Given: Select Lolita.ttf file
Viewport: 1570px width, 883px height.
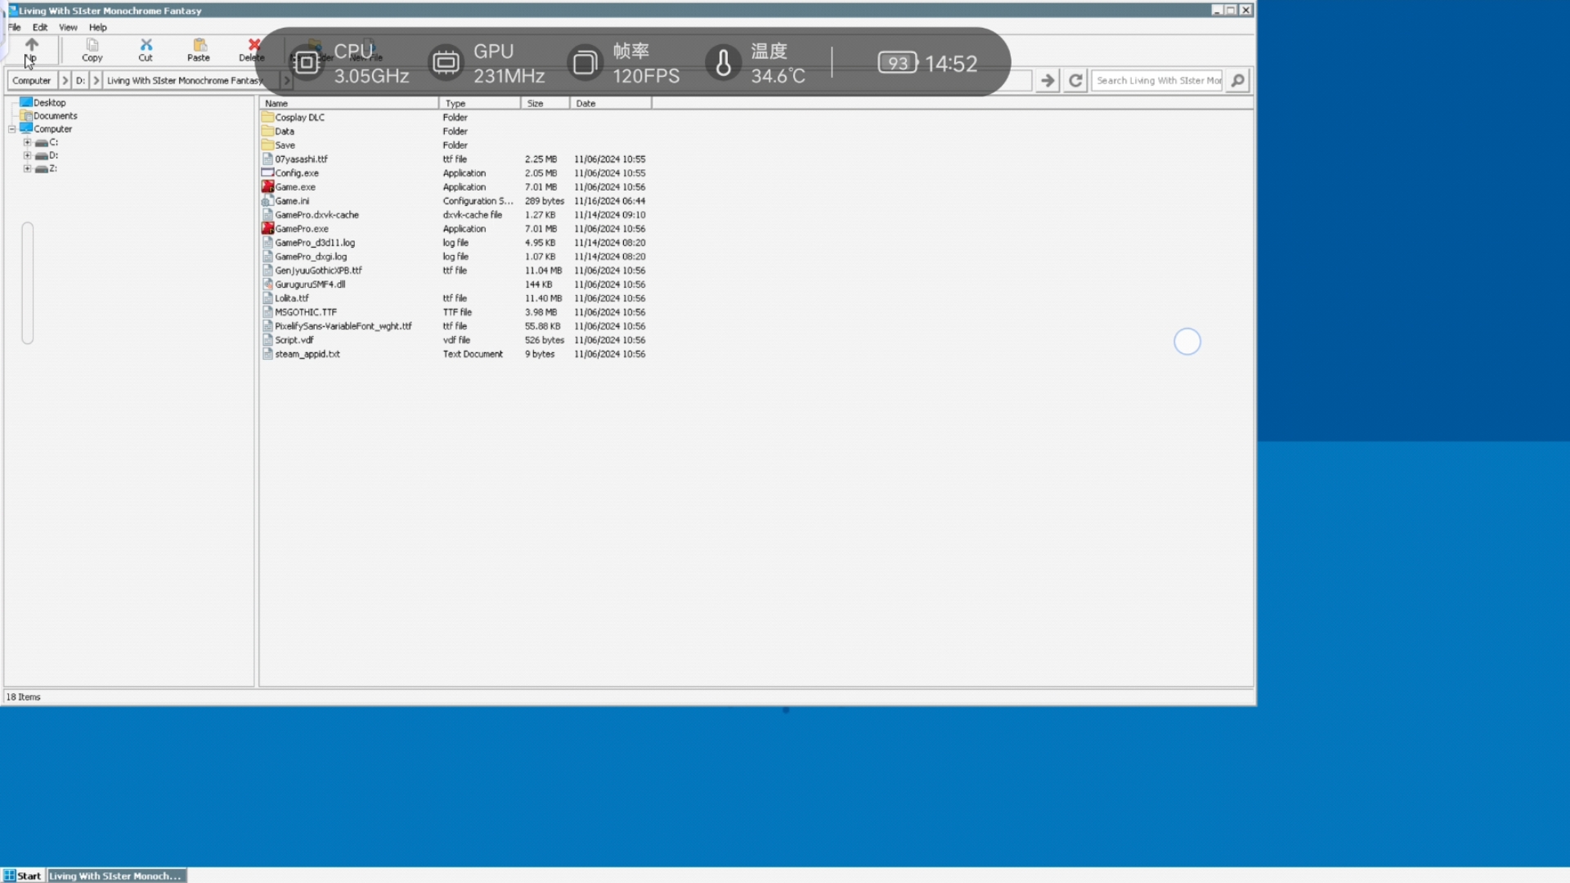Looking at the screenshot, I should (x=292, y=298).
